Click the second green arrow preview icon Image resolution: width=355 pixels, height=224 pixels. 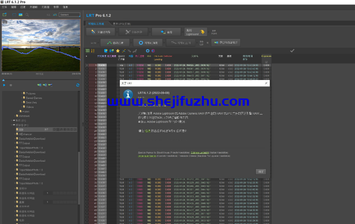coord(45,85)
